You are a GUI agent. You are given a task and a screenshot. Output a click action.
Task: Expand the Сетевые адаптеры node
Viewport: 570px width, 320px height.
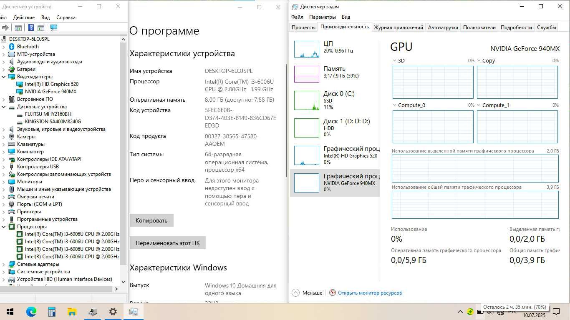(x=4, y=264)
